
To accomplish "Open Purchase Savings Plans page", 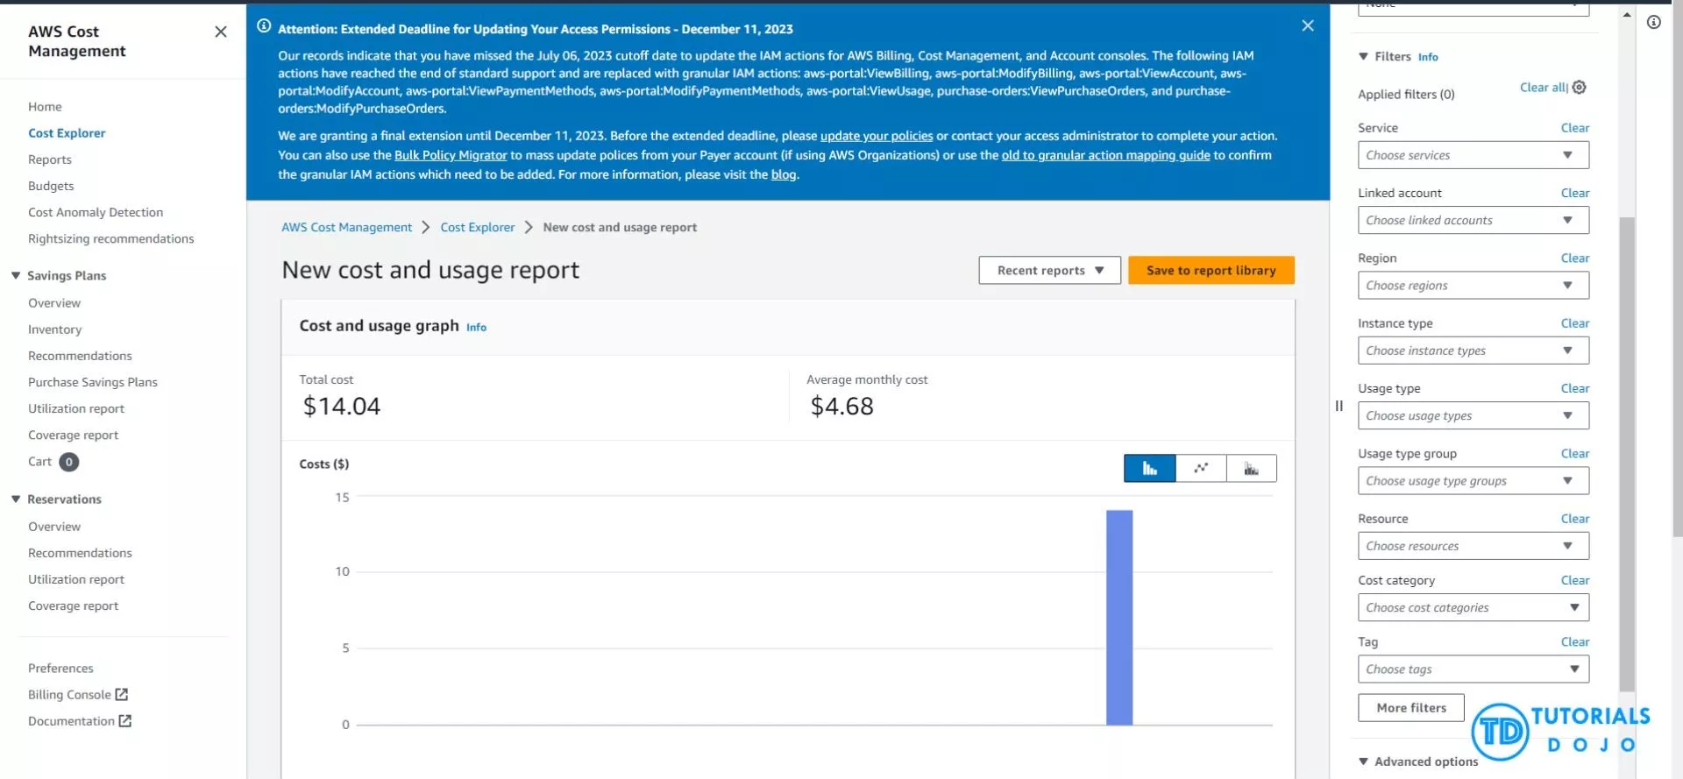I will click(x=93, y=382).
